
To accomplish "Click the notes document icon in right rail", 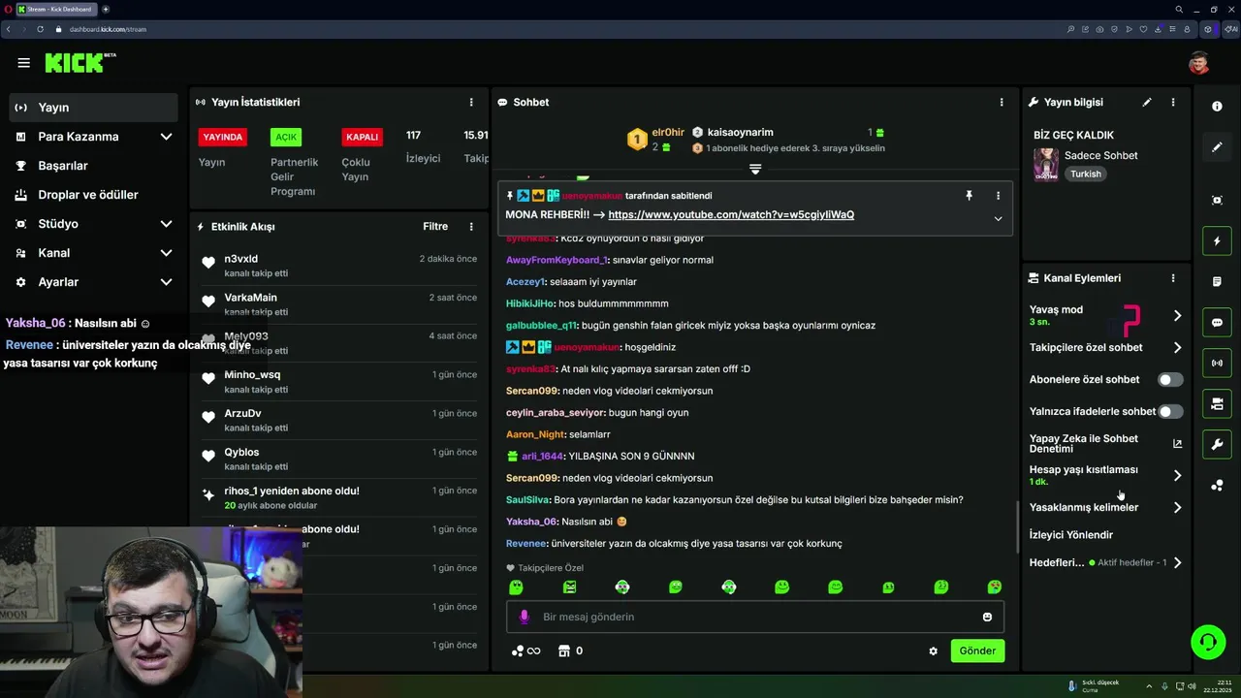I will click(x=1217, y=282).
